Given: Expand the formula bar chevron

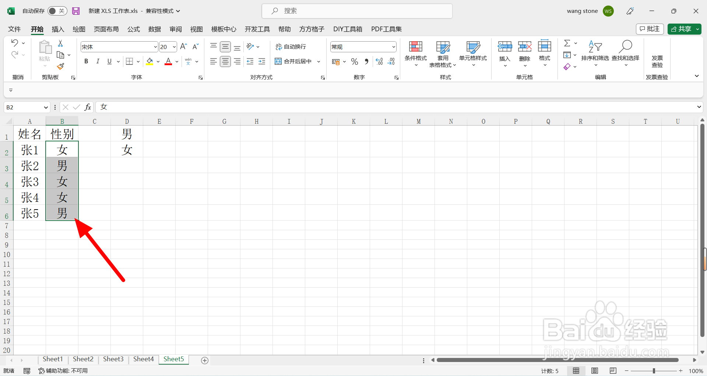Looking at the screenshot, I should point(699,107).
